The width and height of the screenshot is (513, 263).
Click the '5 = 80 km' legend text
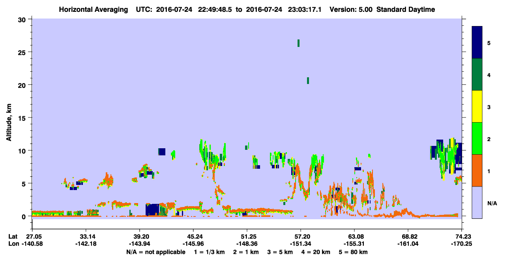coord(354,252)
